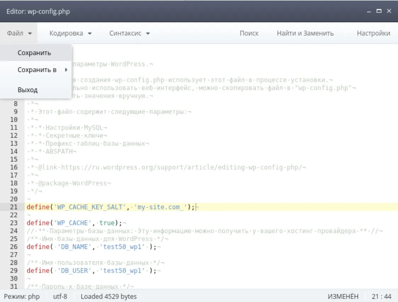The height and width of the screenshot is (302, 398).
Task: Click the @package WordPress comment line
Action: (69, 183)
